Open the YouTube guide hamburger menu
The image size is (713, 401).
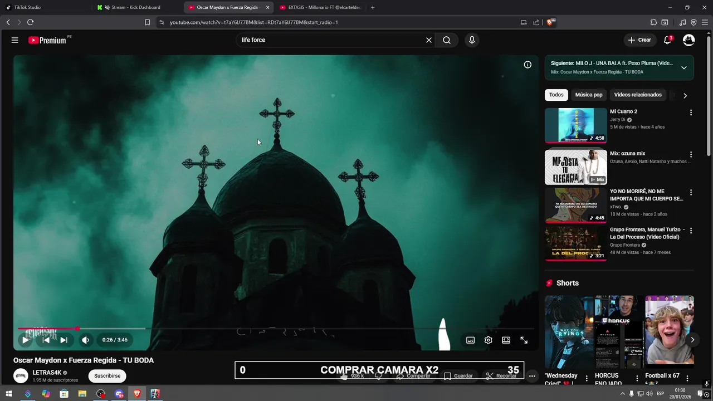(x=15, y=40)
